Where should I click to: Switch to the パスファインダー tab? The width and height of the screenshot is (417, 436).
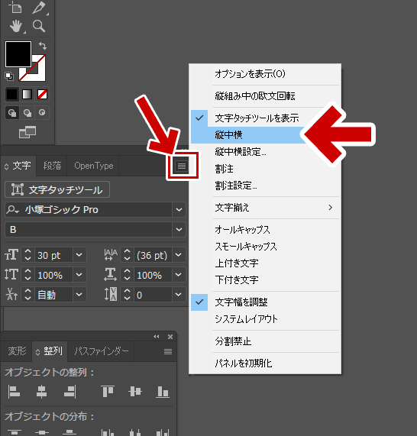click(101, 351)
